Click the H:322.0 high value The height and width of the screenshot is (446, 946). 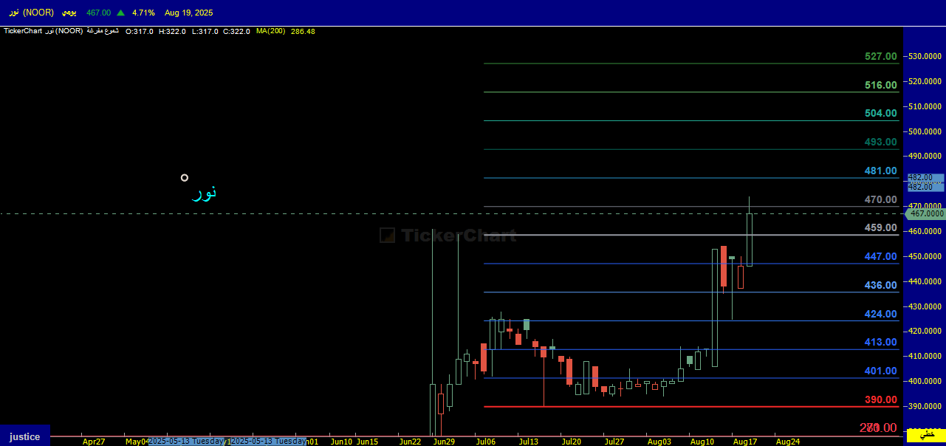coord(172,31)
